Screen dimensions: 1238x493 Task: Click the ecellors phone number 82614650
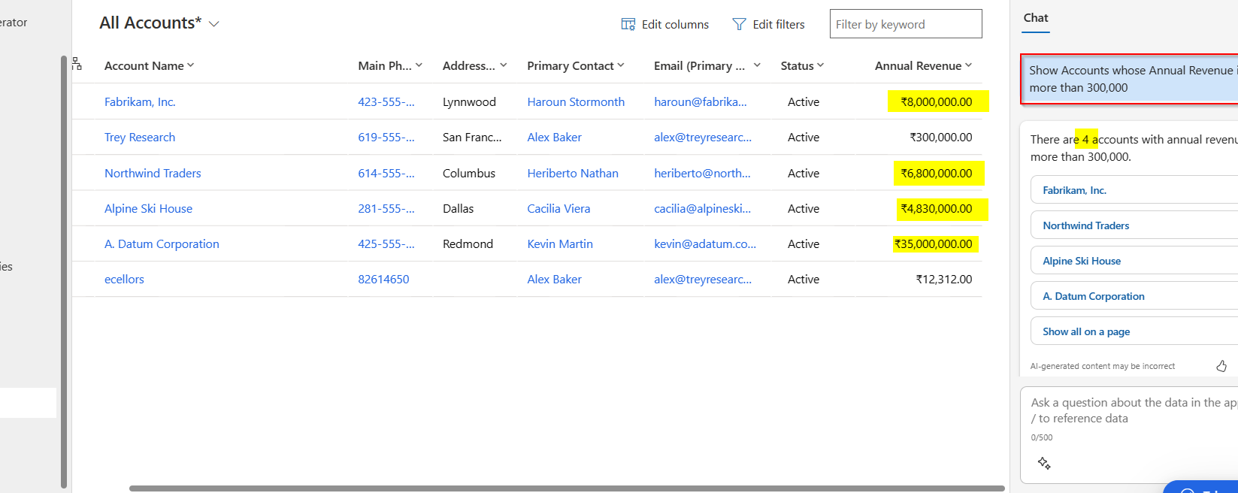(x=383, y=280)
